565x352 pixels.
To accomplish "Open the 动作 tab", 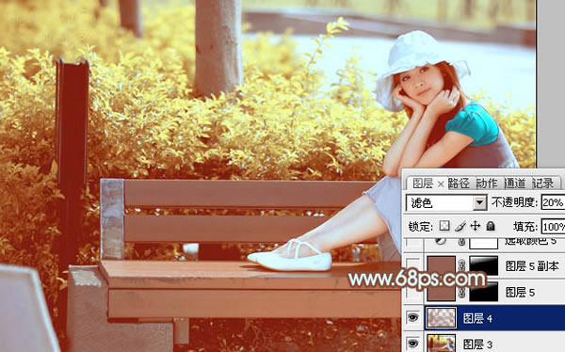I will click(x=487, y=184).
